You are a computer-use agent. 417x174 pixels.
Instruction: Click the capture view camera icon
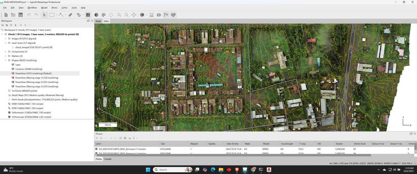point(158,15)
